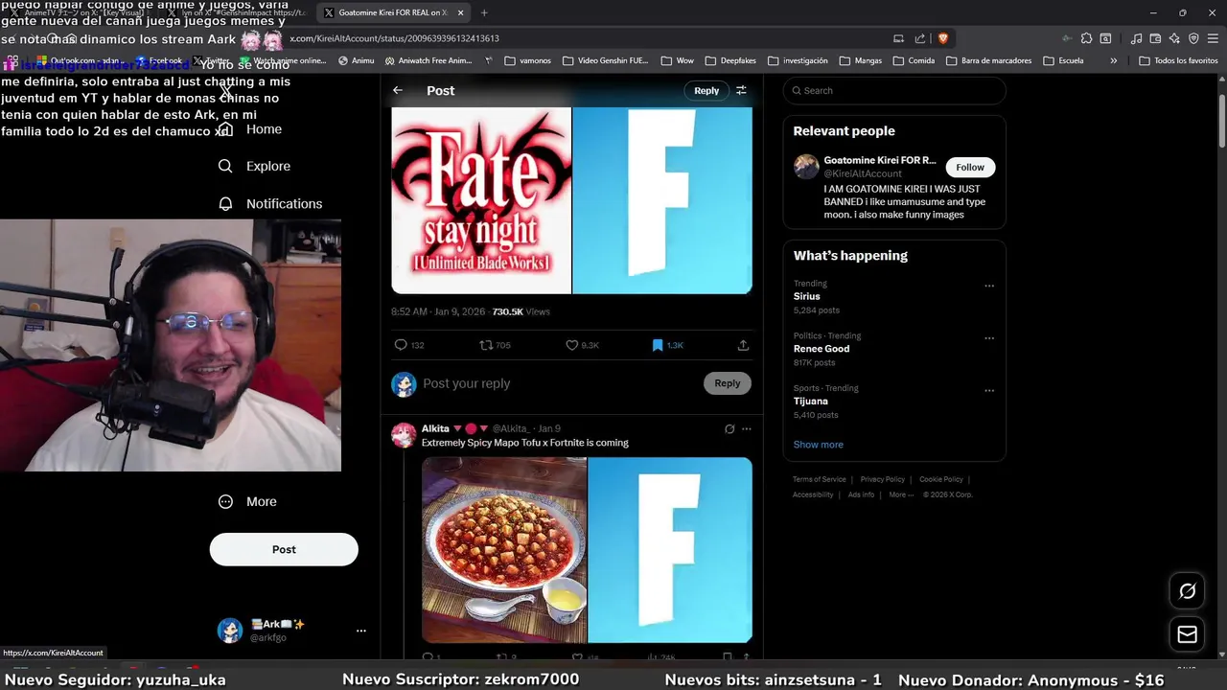Open the Comida bookmarks folder
Screen dimensions: 1227x690
click(914, 60)
